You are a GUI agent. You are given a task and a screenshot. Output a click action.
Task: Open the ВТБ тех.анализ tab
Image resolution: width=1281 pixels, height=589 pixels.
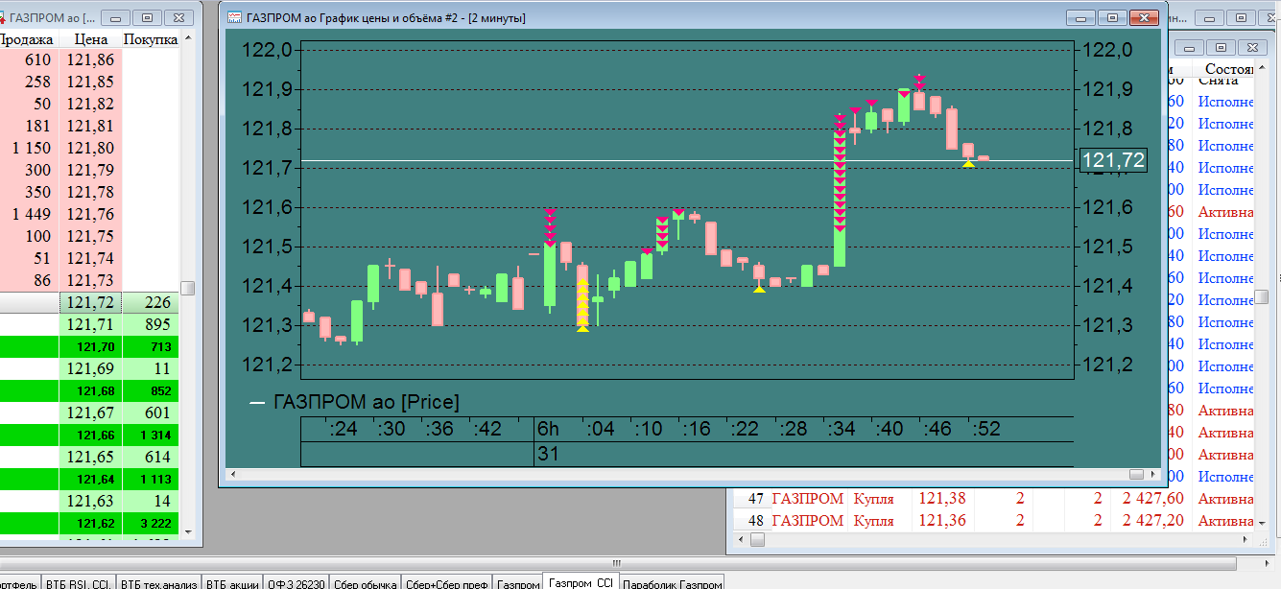point(159,582)
